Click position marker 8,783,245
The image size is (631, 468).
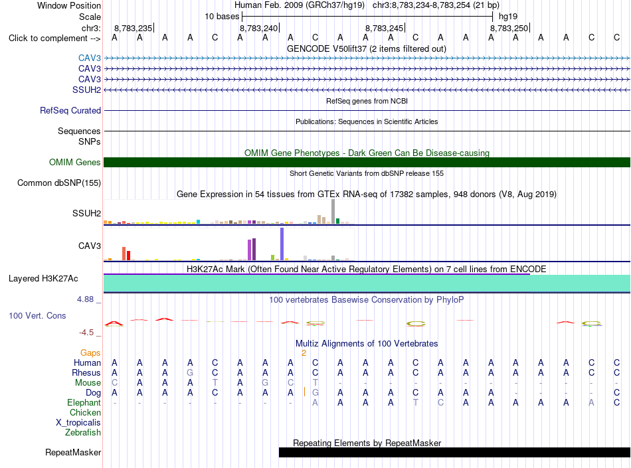385,28
